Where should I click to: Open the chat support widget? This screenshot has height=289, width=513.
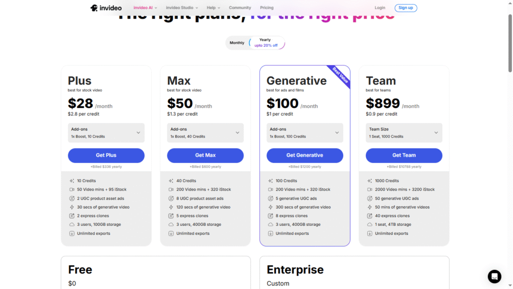tap(494, 276)
